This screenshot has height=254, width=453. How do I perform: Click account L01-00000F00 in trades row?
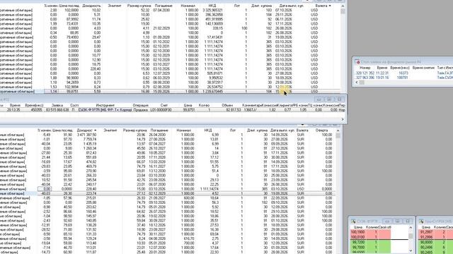(161, 110)
